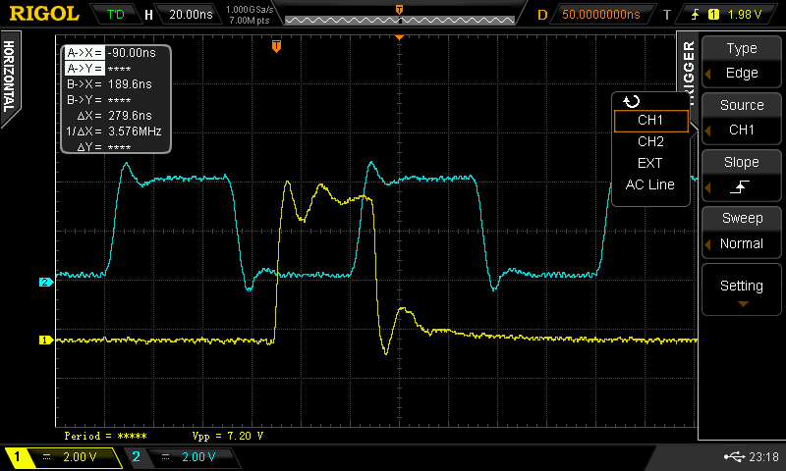786x471 pixels.
Task: Select the channel 1 2.00 V scale label
Action: click(80, 457)
